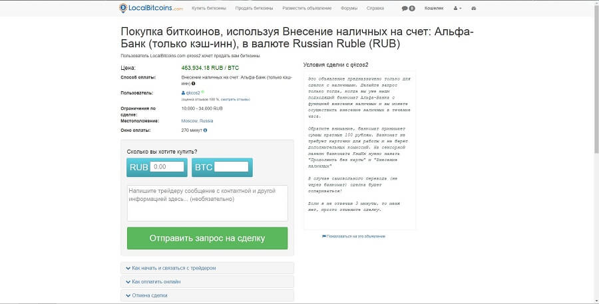
Task: Click the dashboard icon in navbar
Action: click(x=474, y=8)
